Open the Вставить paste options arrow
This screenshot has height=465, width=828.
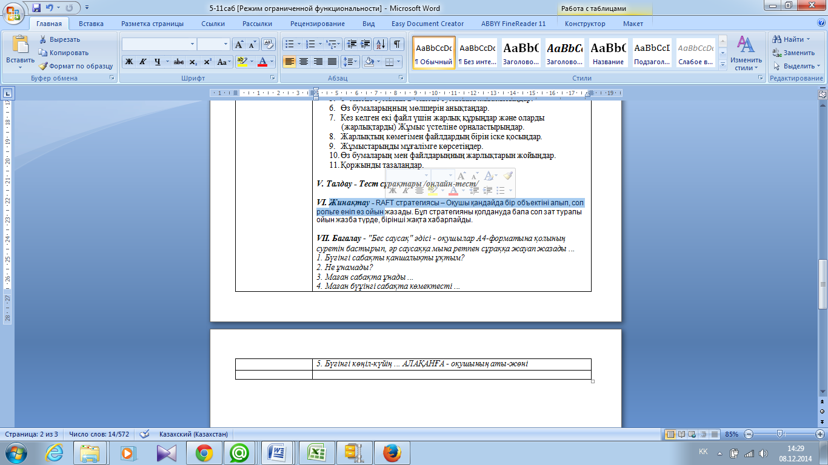pos(20,68)
